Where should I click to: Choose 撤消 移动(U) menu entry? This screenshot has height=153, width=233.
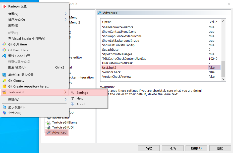[x=34, y=67]
